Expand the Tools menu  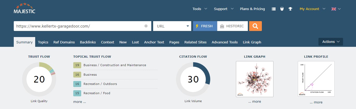(200, 9)
